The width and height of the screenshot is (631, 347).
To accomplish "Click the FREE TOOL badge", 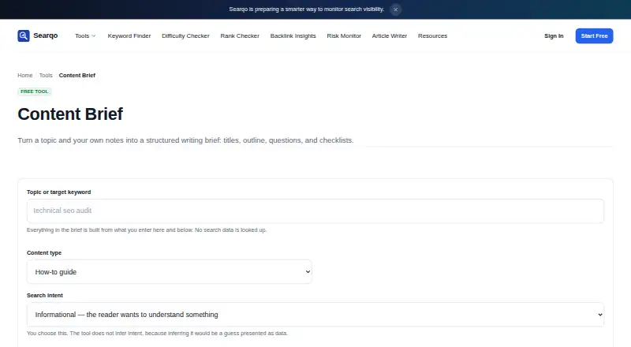I will [34, 91].
